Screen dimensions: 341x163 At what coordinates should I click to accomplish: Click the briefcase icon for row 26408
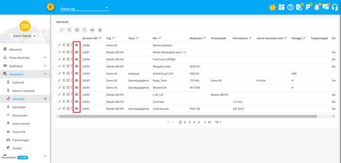pos(76,45)
